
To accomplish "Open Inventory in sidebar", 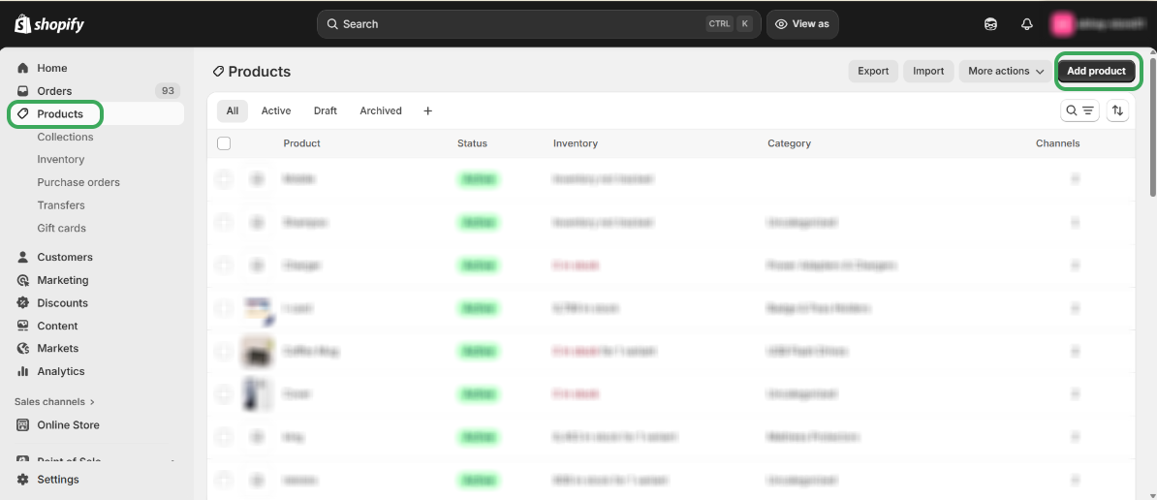I will [x=61, y=159].
